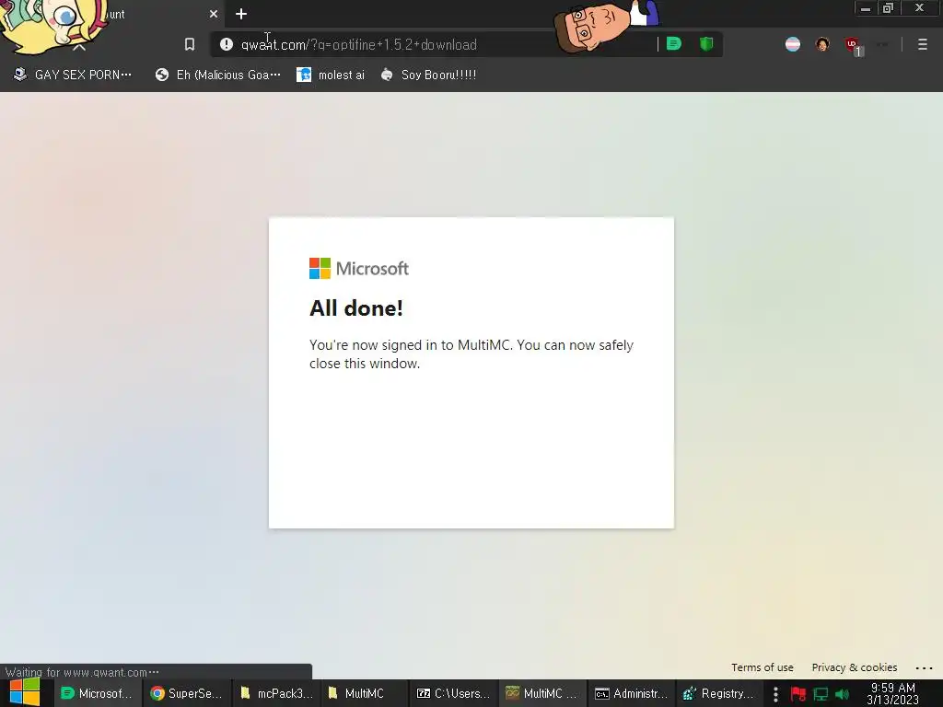The image size is (943, 707).
Task: Switch to the SuperSe... Chrome taskbar item
Action: [x=186, y=693]
